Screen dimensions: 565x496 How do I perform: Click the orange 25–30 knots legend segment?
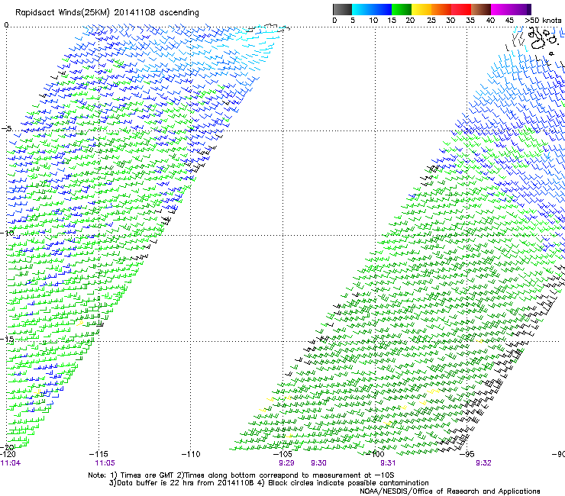[441, 9]
